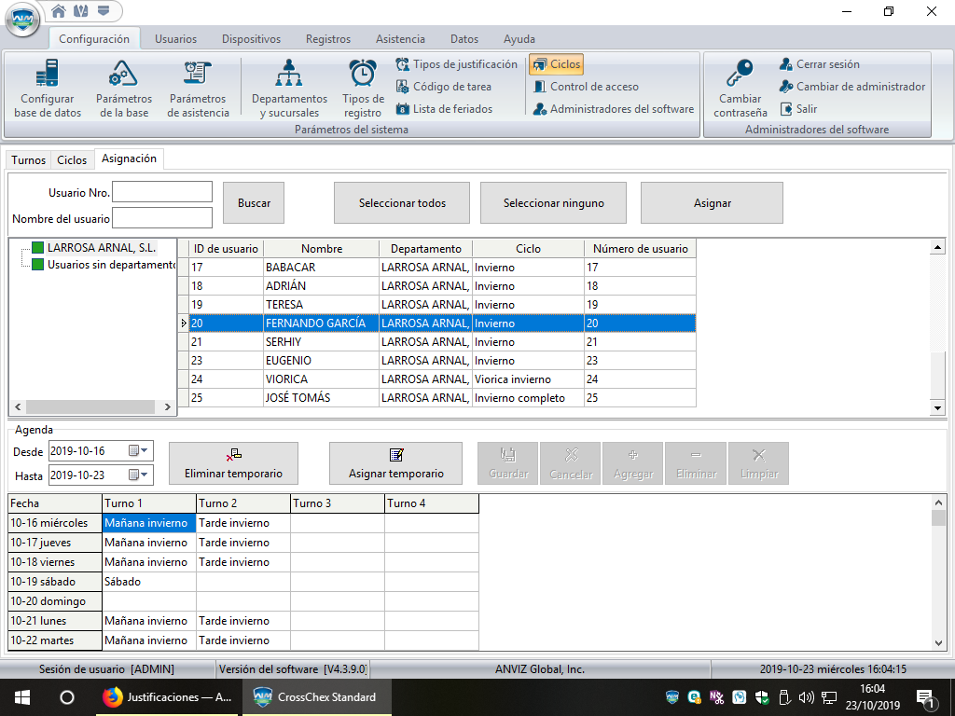Switch to the Usuarios ribbon tab
The image size is (955, 716).
[175, 39]
